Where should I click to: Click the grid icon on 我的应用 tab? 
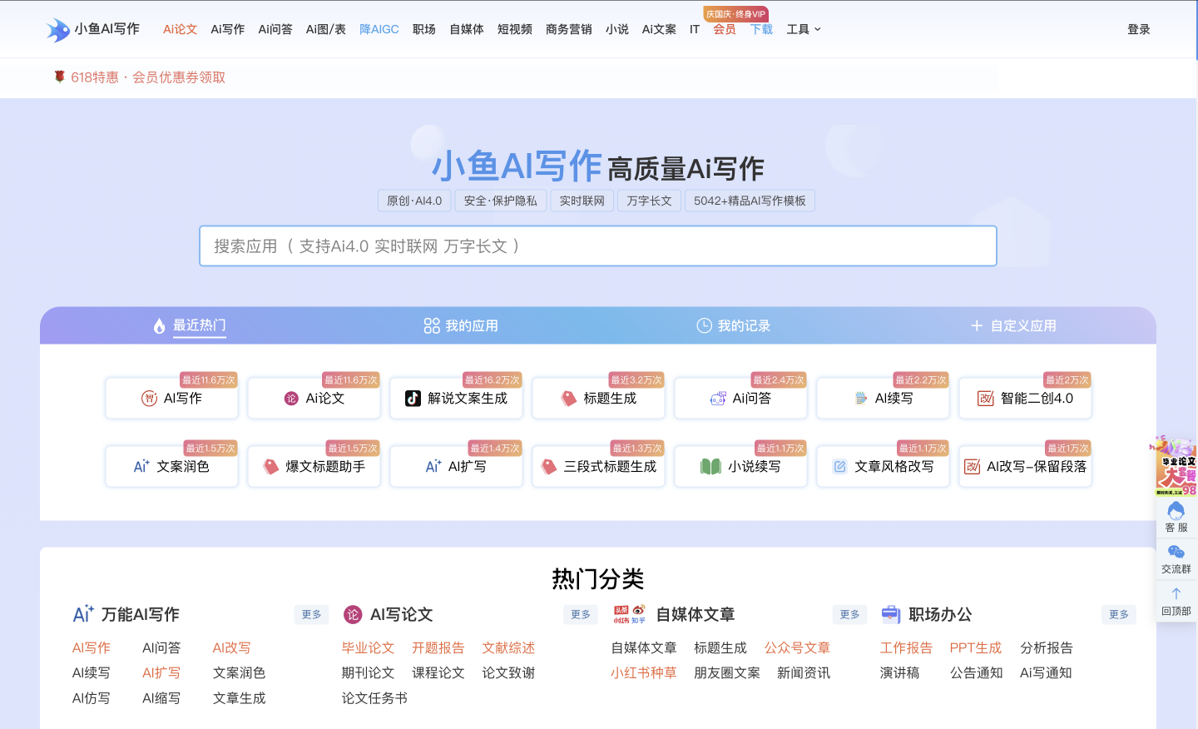(x=432, y=326)
